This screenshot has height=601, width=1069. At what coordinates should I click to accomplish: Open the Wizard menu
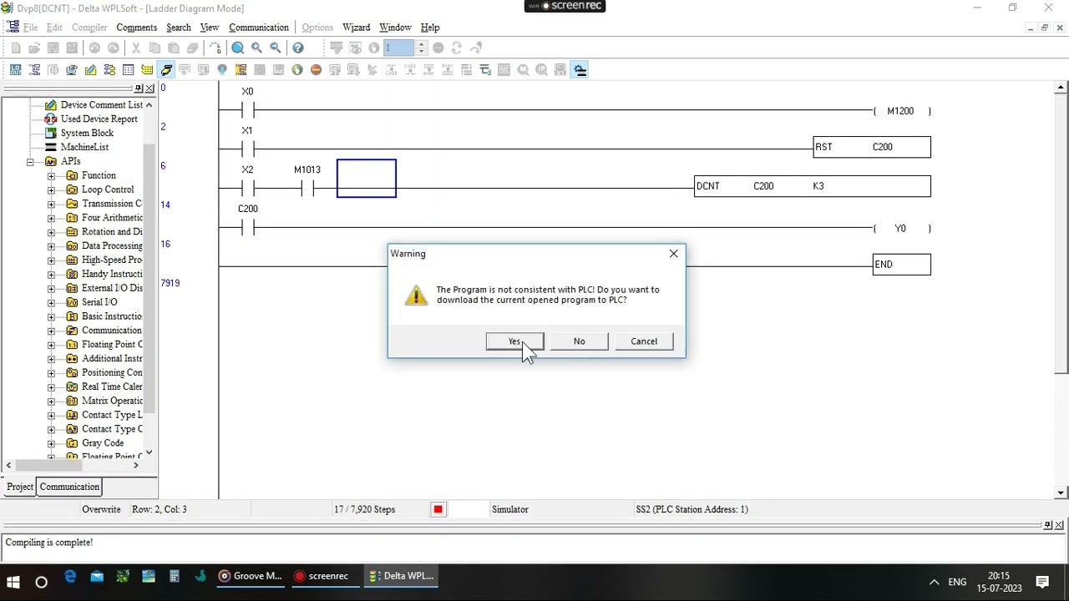pos(356,28)
